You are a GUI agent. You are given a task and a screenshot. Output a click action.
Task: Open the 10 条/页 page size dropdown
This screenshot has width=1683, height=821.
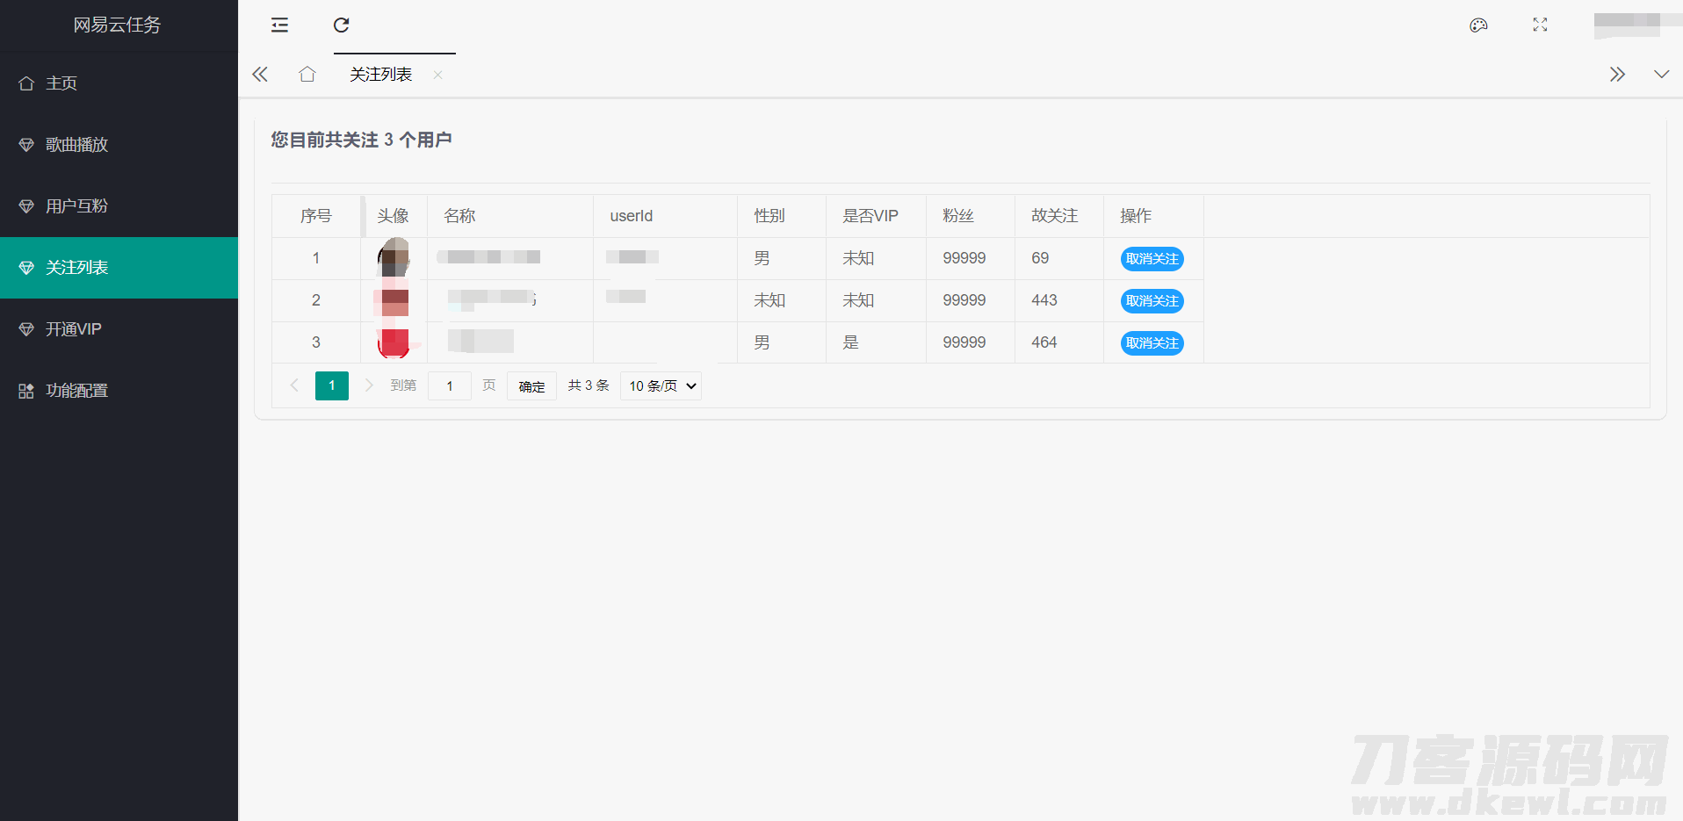(x=661, y=386)
